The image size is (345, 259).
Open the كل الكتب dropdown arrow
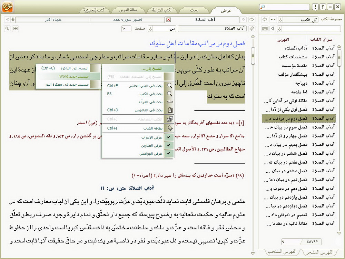point(280,20)
